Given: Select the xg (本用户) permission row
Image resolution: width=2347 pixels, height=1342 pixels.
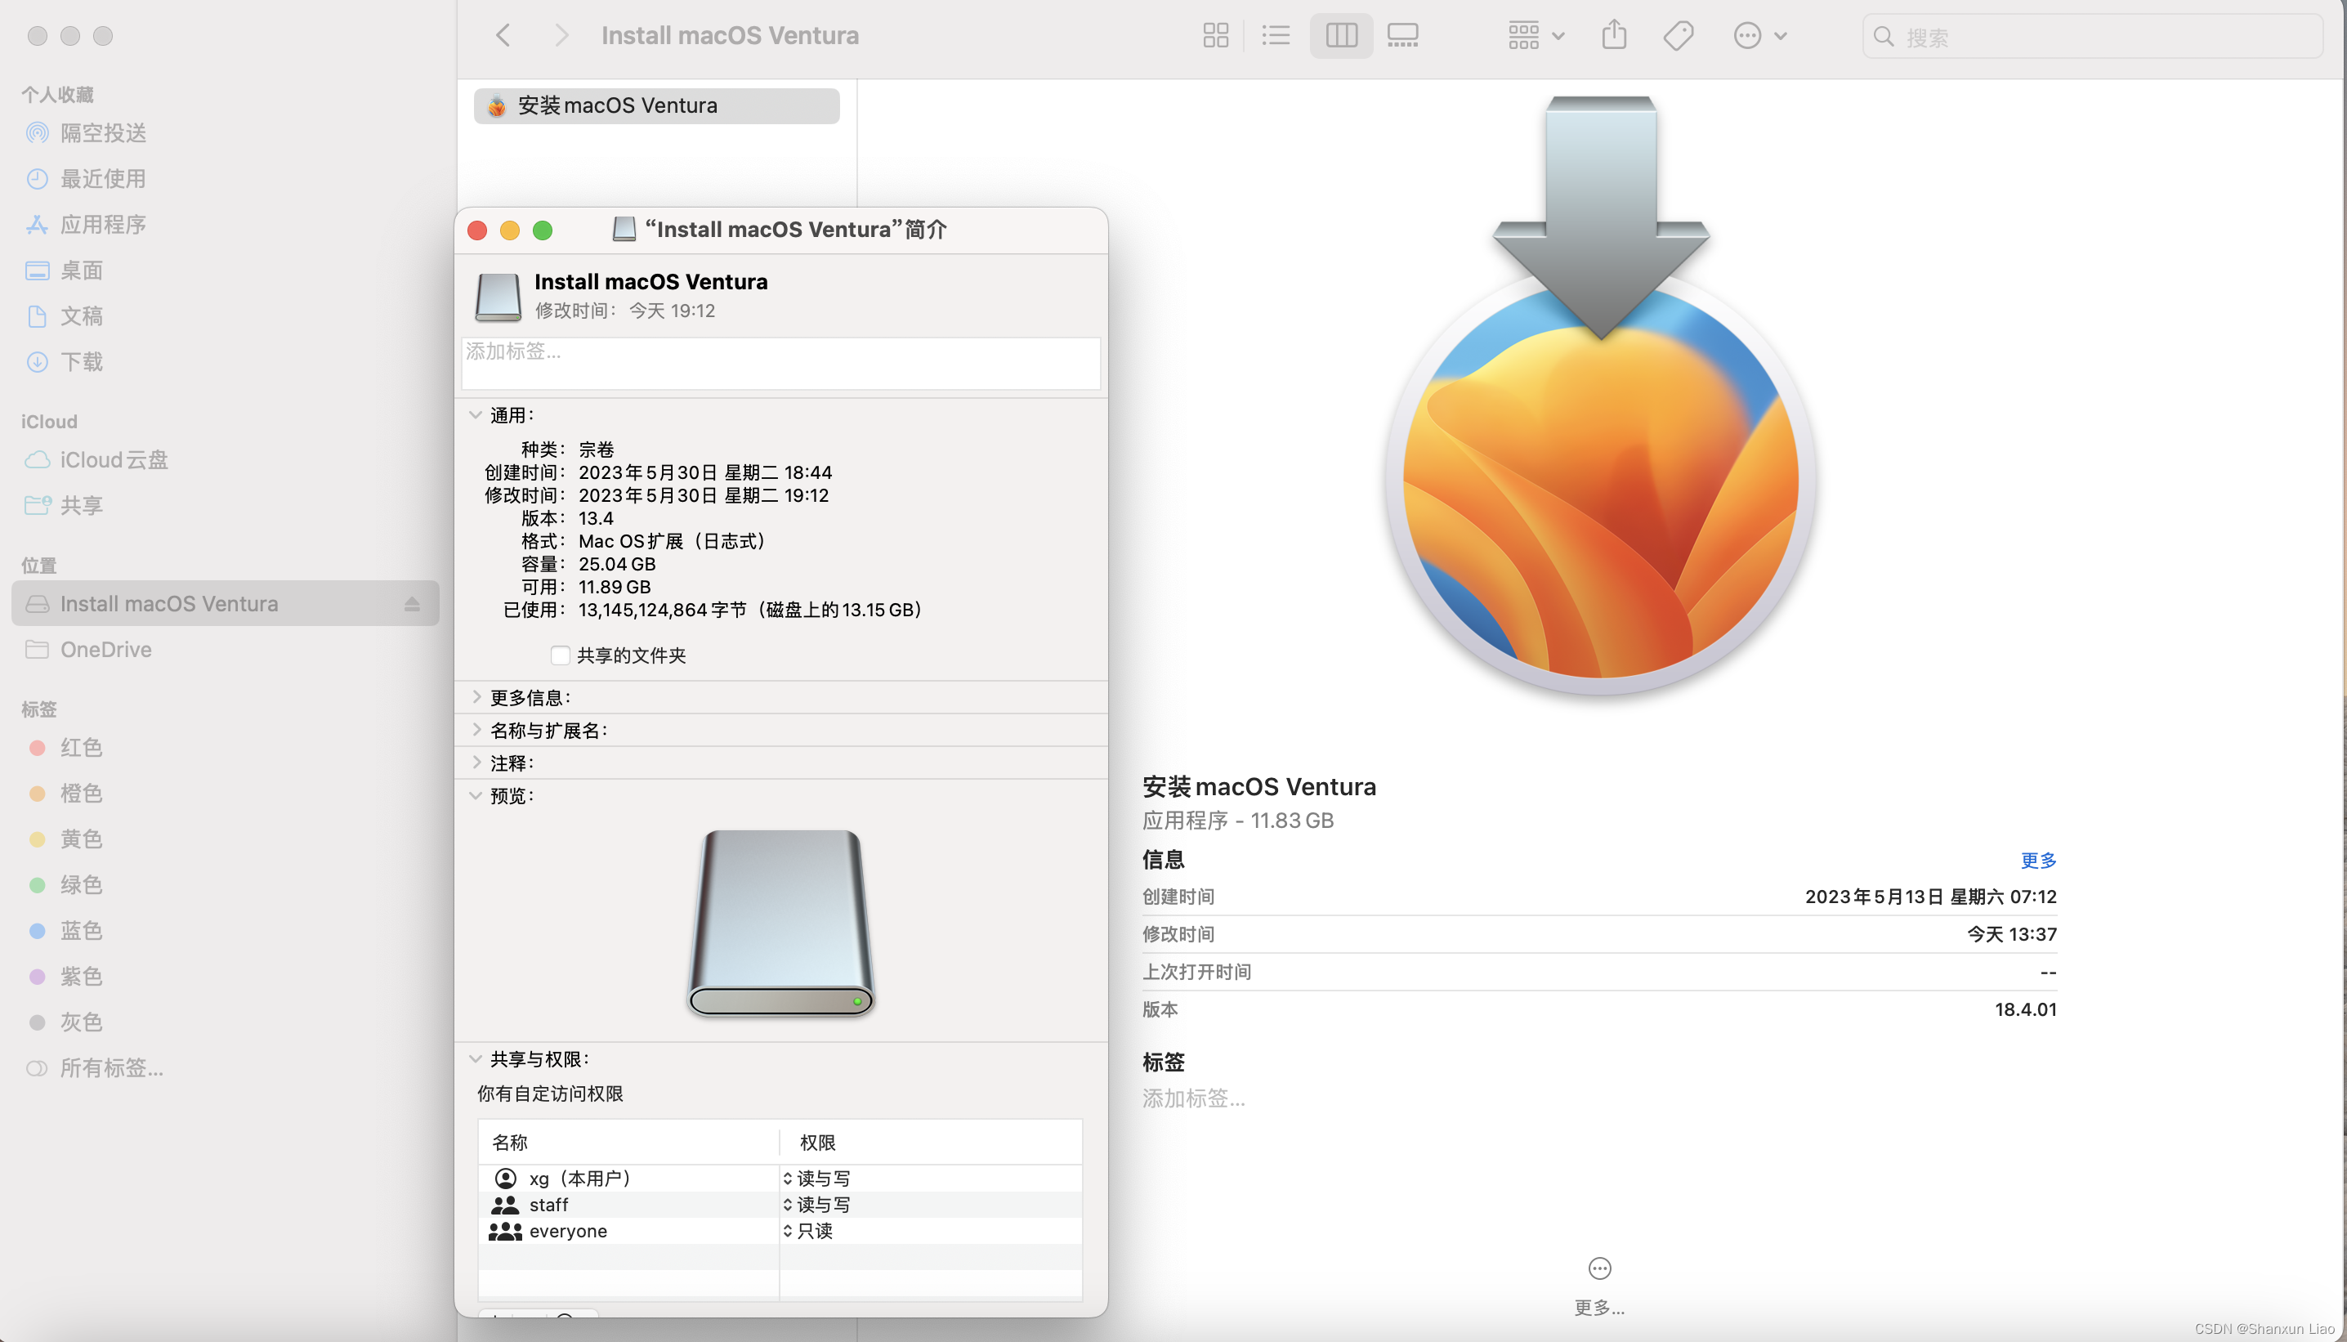Looking at the screenshot, I should [780, 1179].
